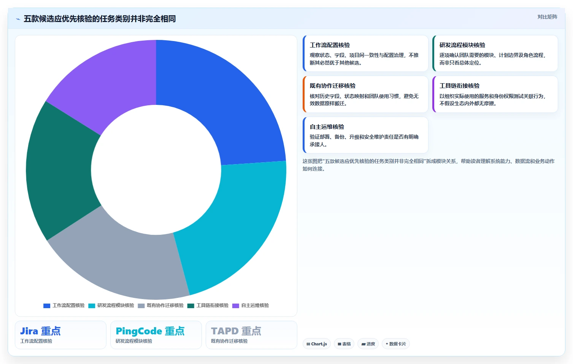Open the 工具链衔接核验 info card
Viewport: 573px width, 364px height.
495,94
